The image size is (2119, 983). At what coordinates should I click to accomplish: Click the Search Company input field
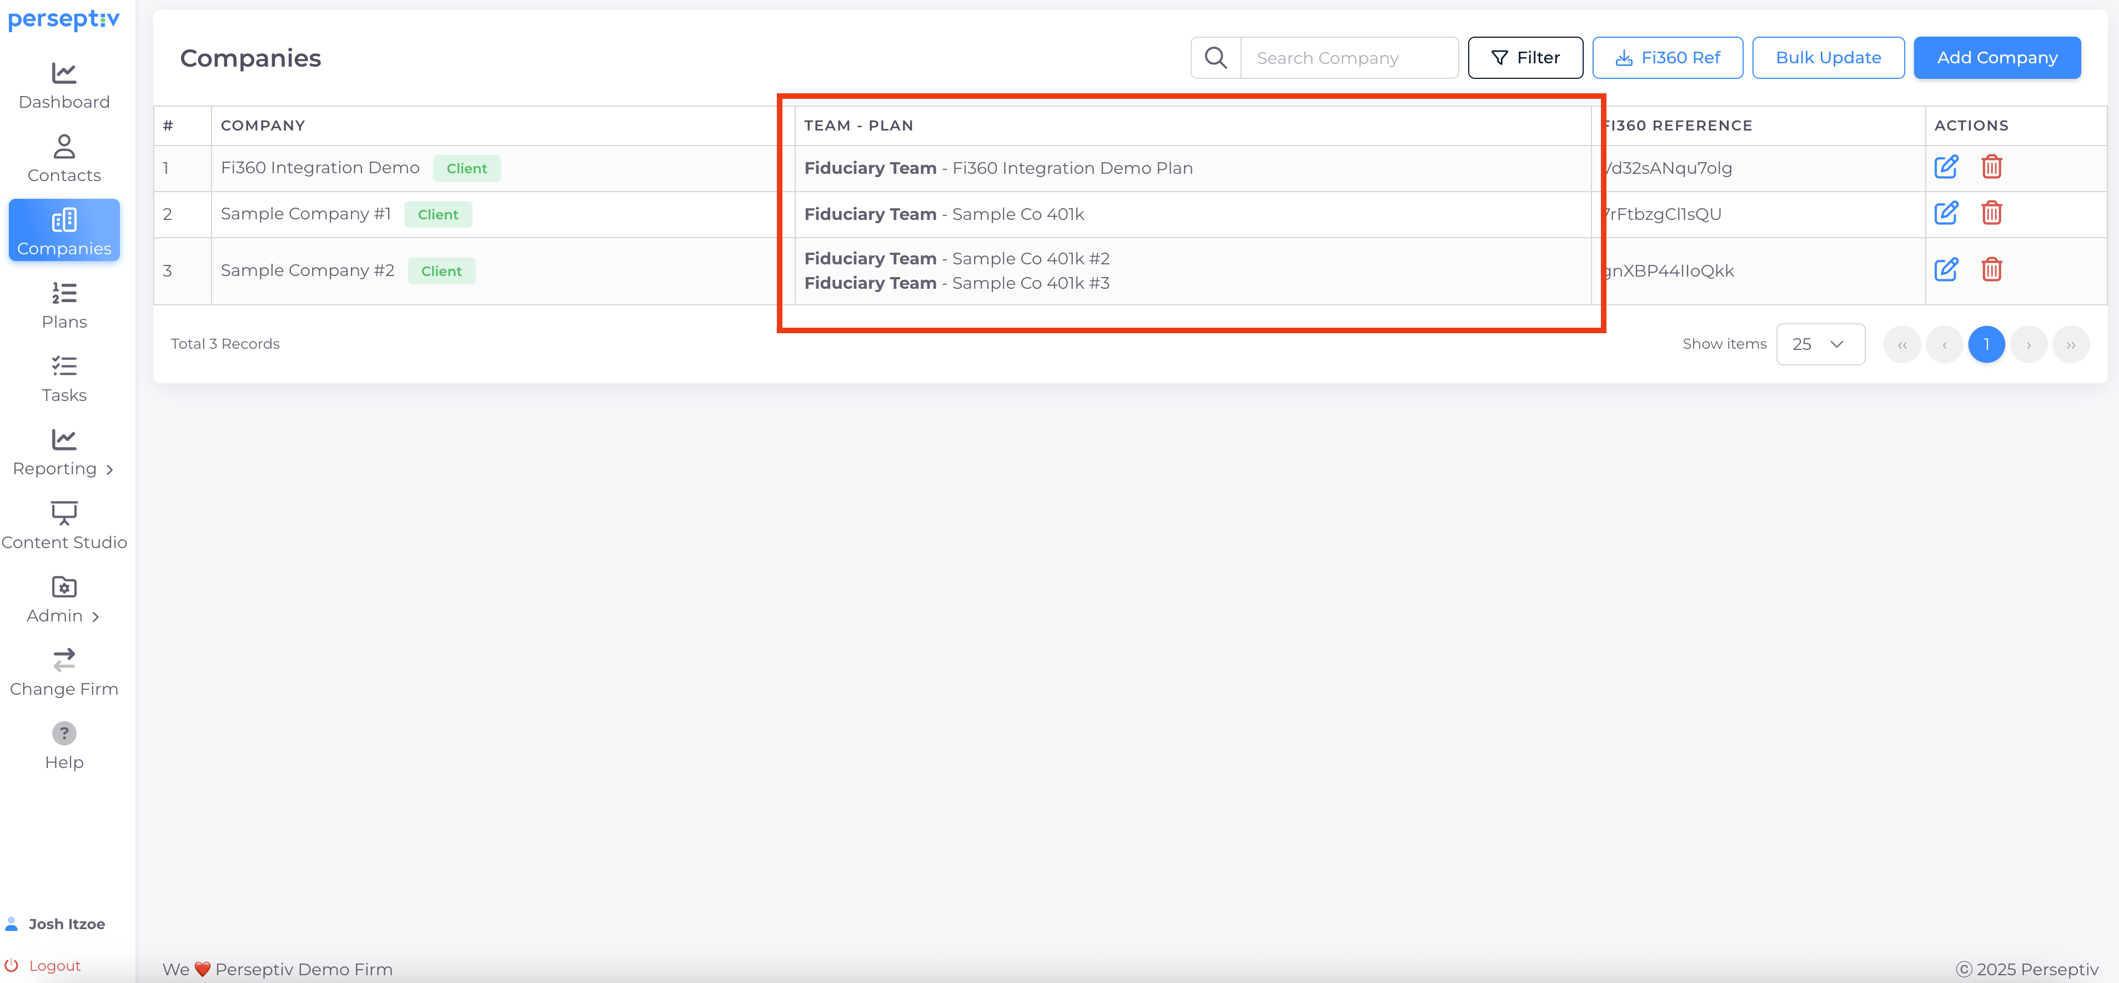coord(1349,58)
